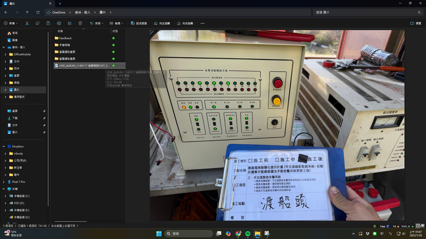The height and width of the screenshot is (239, 426).
Task: Click the Delete trash can icon
Action: click(x=79, y=23)
